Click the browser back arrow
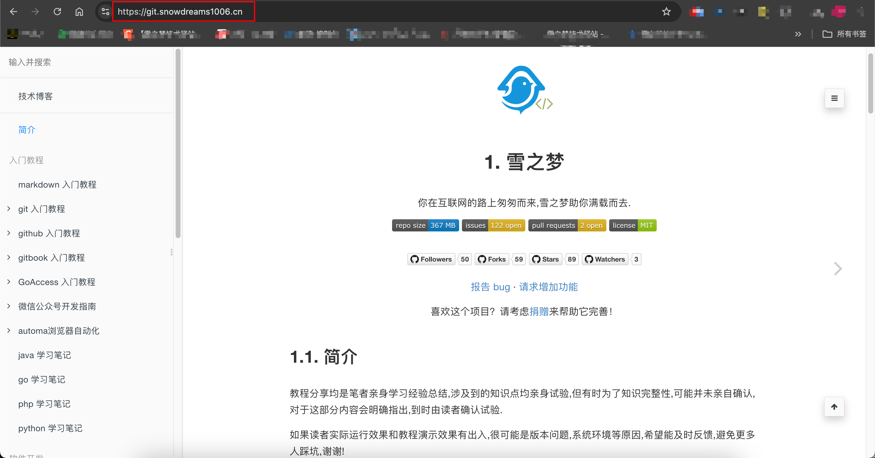875x458 pixels. pos(14,12)
